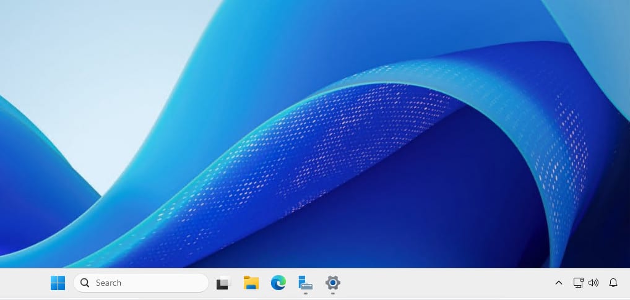Screen dimensions: 630x300
Task: Click the volume speaker icon
Action: tap(593, 283)
